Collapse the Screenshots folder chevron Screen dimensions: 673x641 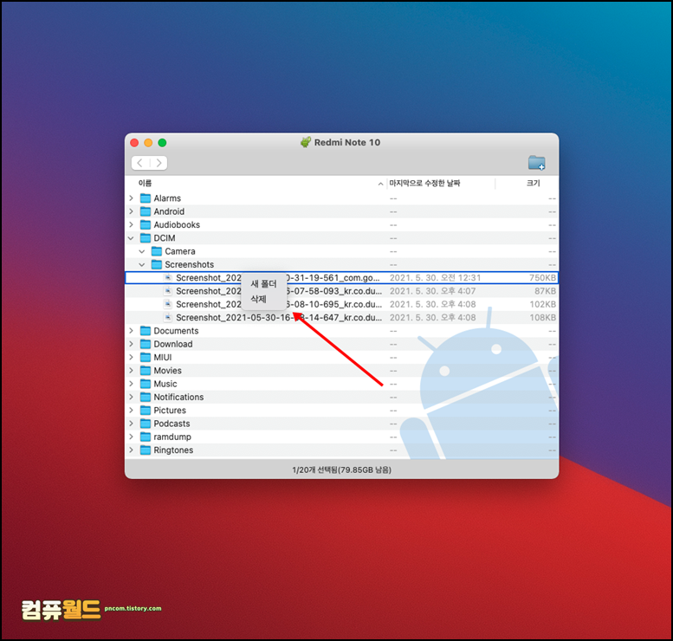tap(142, 265)
